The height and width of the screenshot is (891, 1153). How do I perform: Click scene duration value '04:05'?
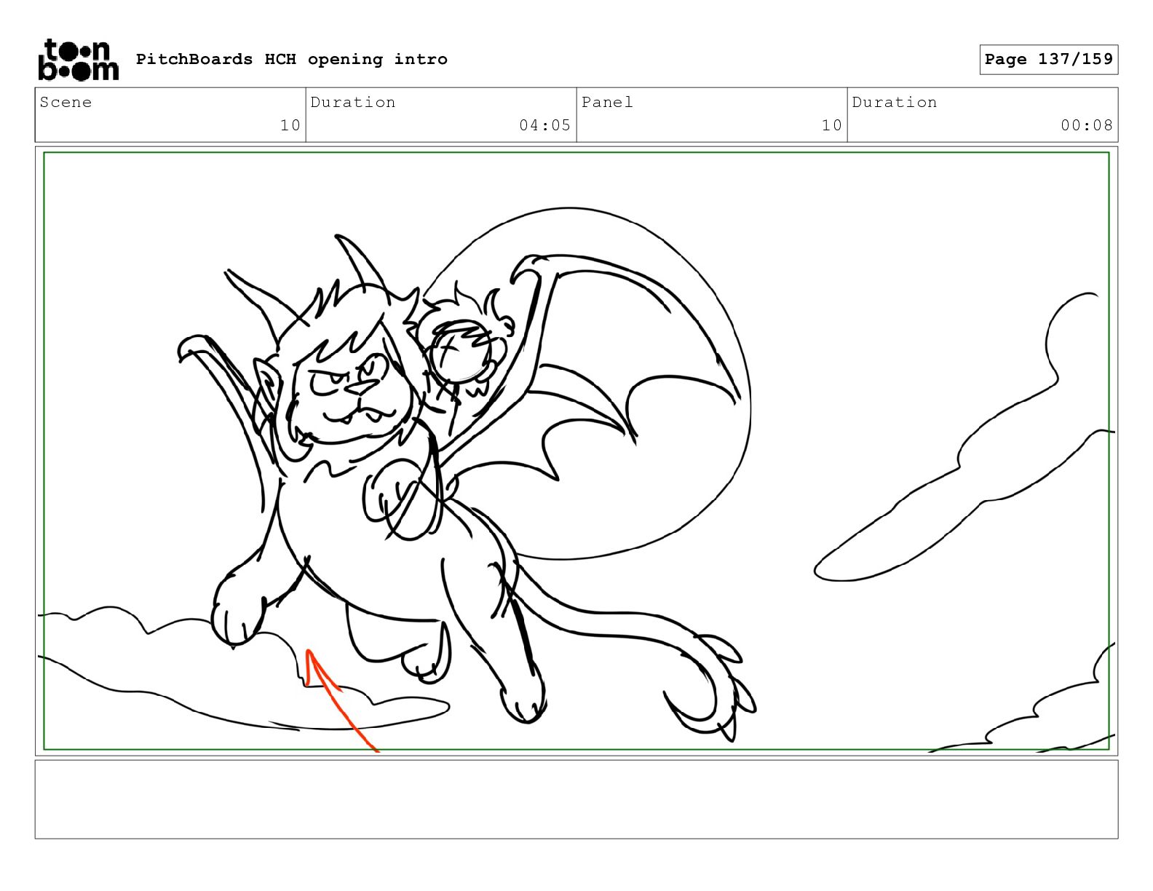tap(544, 125)
